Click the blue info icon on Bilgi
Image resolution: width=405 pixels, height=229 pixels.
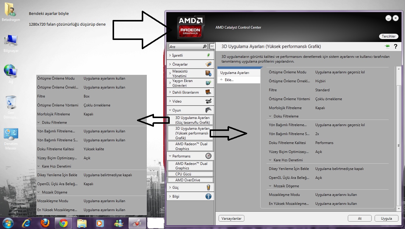[208, 196]
